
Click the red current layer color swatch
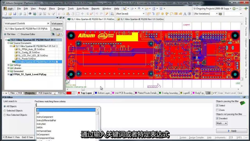[x=69, y=93]
